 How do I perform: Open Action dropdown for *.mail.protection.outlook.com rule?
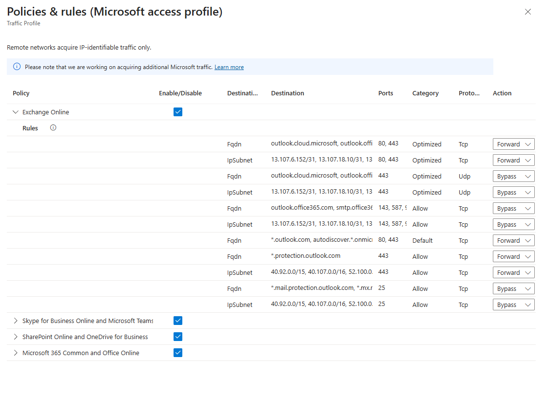point(513,289)
